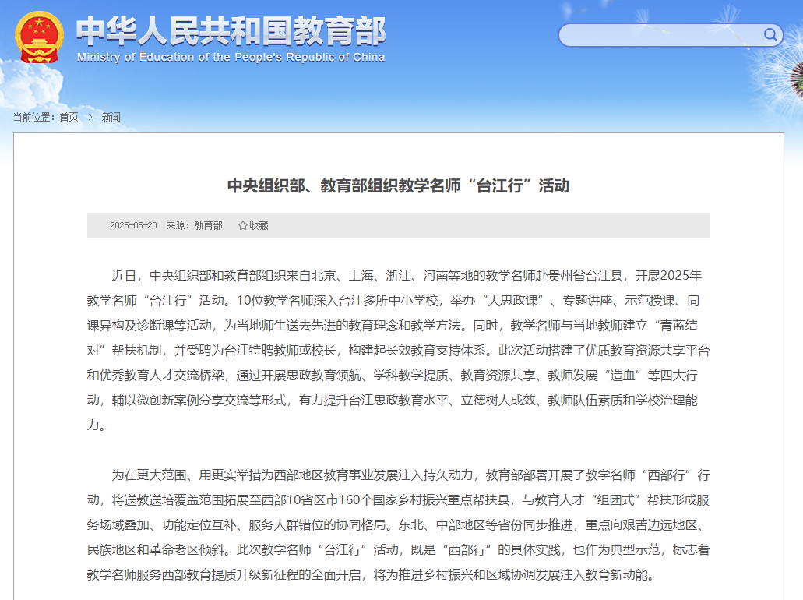This screenshot has width=803, height=600.
Task: Click the 来源:教育部 source label
Action: (194, 225)
